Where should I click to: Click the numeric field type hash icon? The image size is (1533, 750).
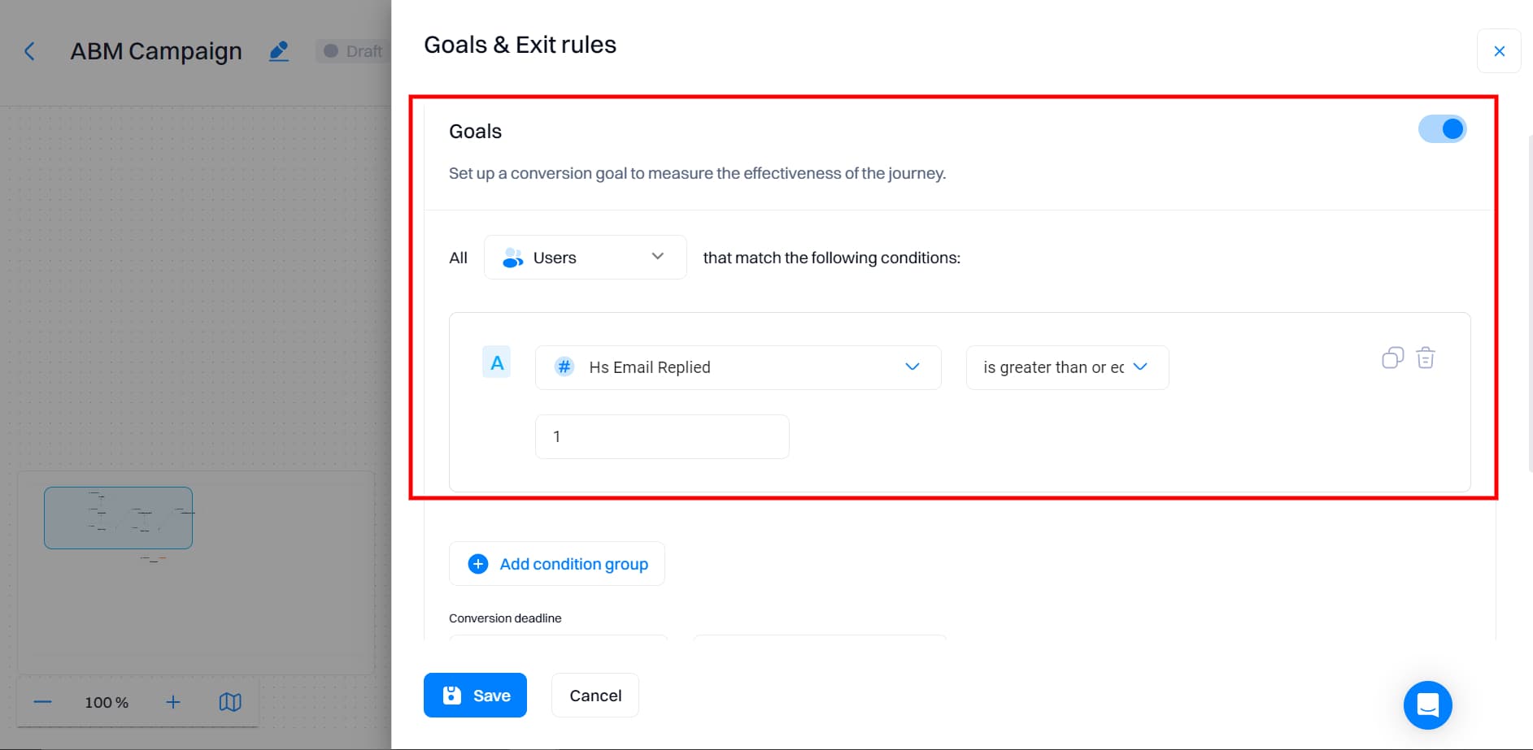[564, 366]
